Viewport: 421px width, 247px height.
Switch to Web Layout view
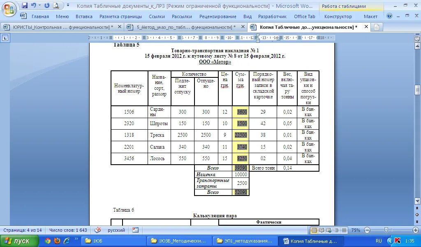(x=329, y=231)
